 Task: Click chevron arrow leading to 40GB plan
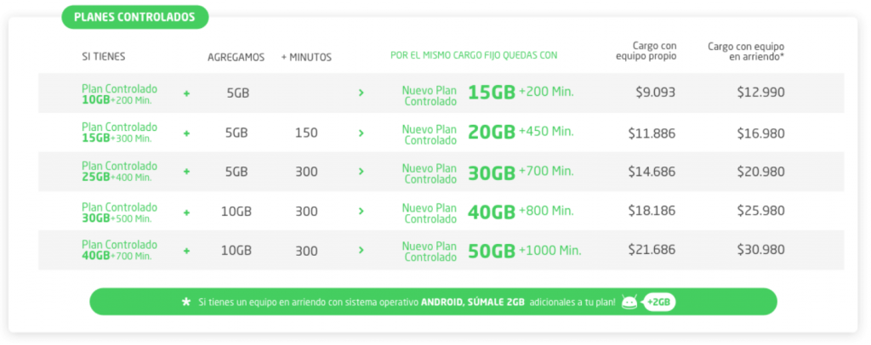[x=361, y=212]
